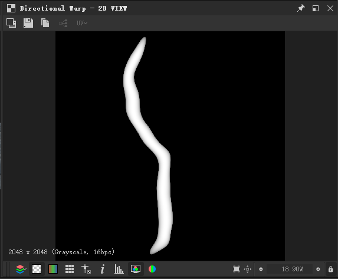The height and width of the screenshot is (279, 338).
Task: Click the Directional Warp - 2D VIEW title
Action: coord(74,8)
